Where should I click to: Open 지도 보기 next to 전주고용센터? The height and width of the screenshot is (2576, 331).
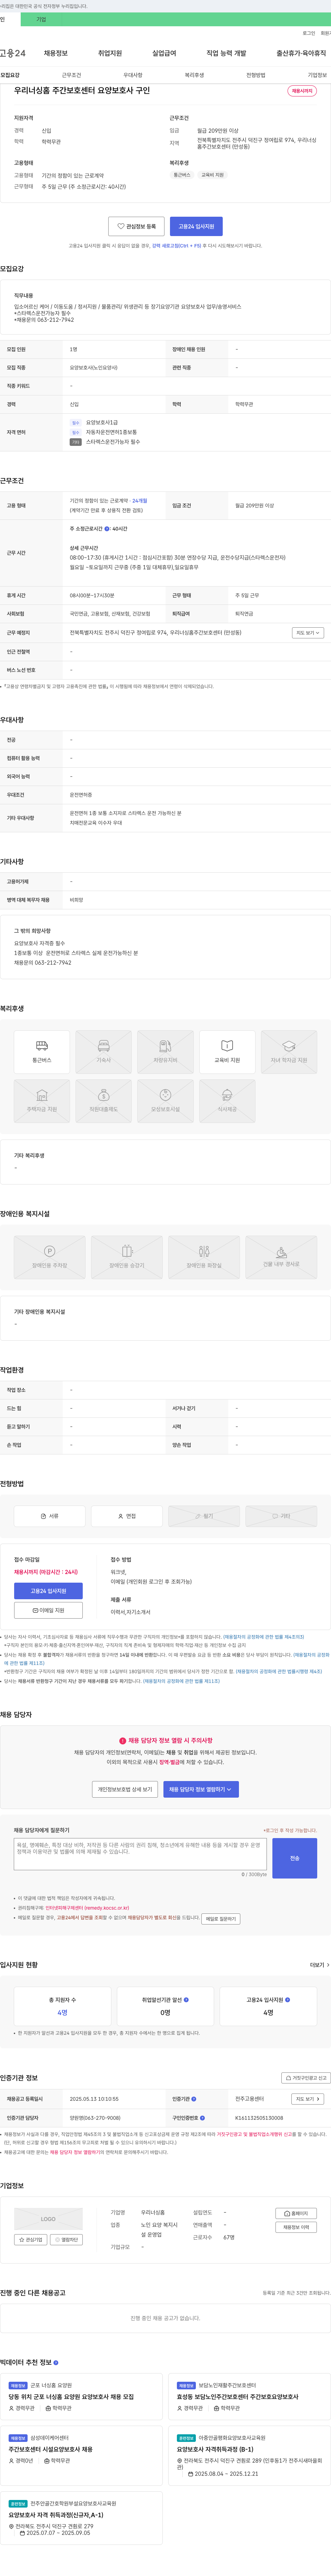click(308, 2099)
